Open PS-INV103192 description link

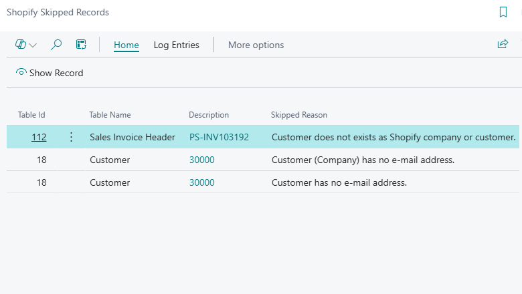coord(219,137)
